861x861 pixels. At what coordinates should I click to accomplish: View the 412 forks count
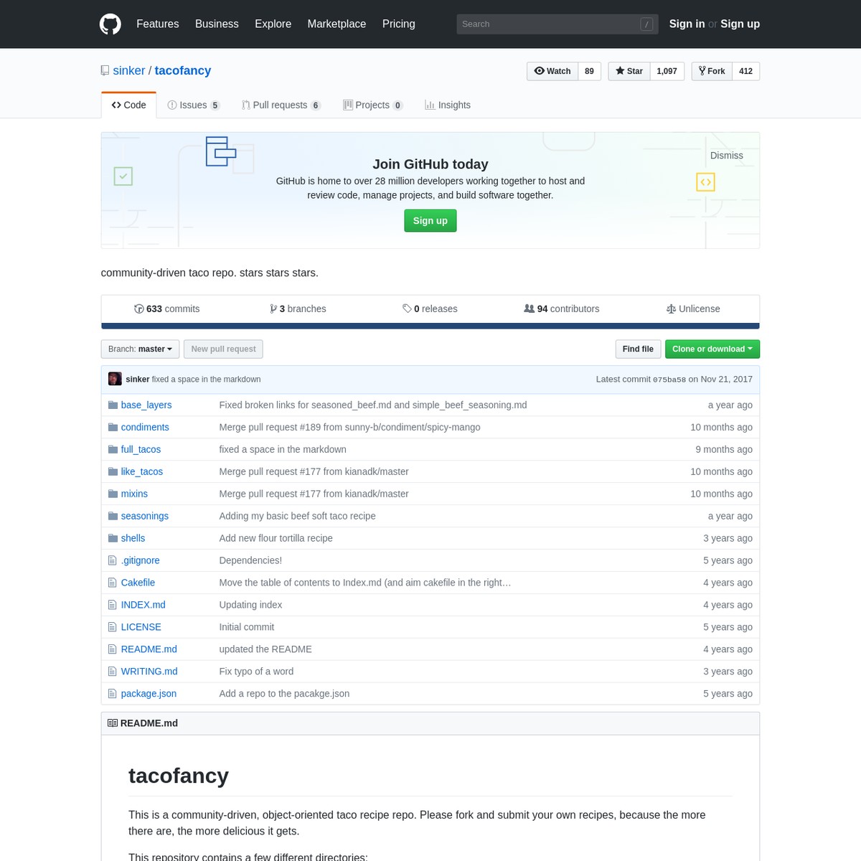(x=746, y=71)
